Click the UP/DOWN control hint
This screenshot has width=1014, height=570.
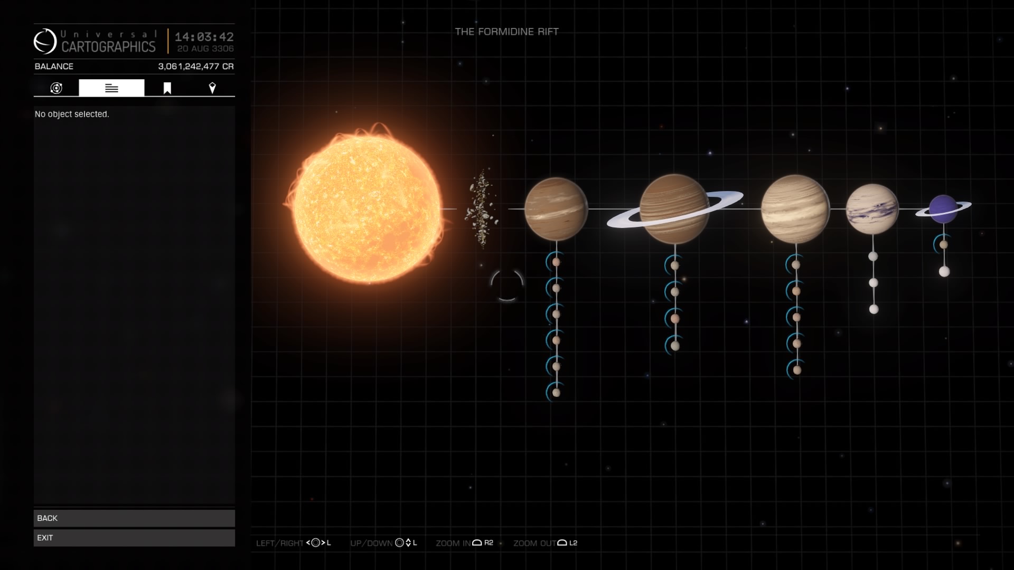click(383, 543)
